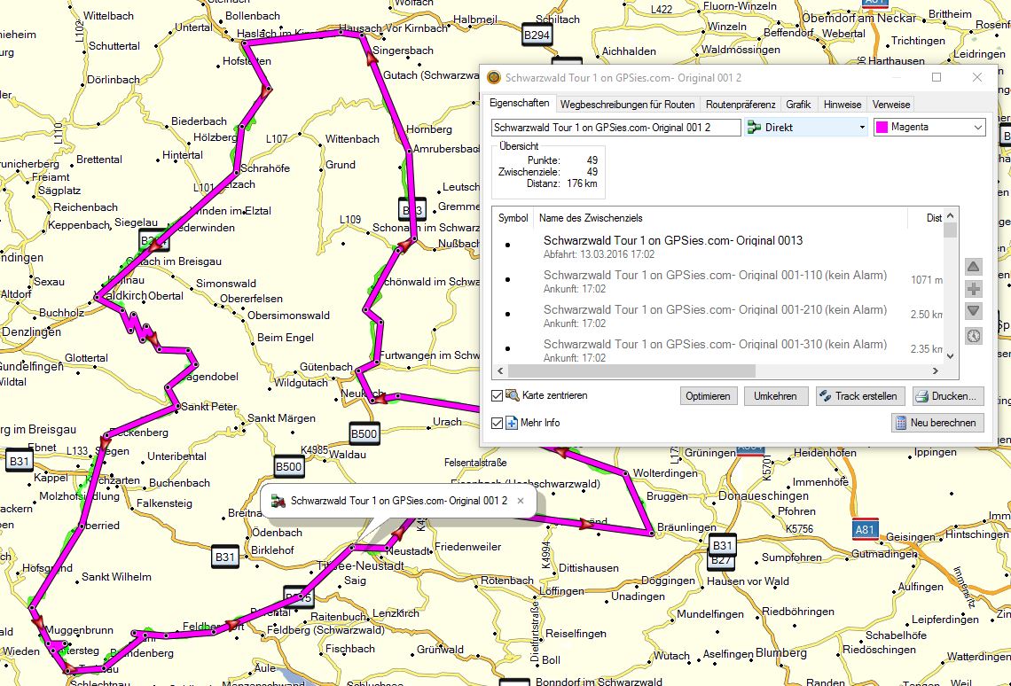Click the move waypoint down arrow icon
This screenshot has width=1011, height=686.
[973, 311]
